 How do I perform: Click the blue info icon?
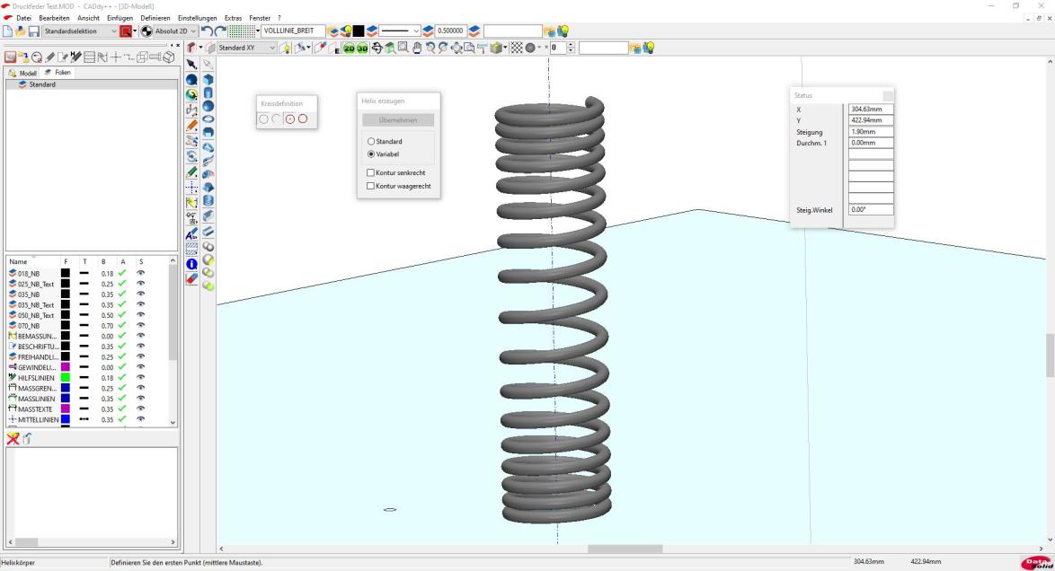click(x=191, y=264)
